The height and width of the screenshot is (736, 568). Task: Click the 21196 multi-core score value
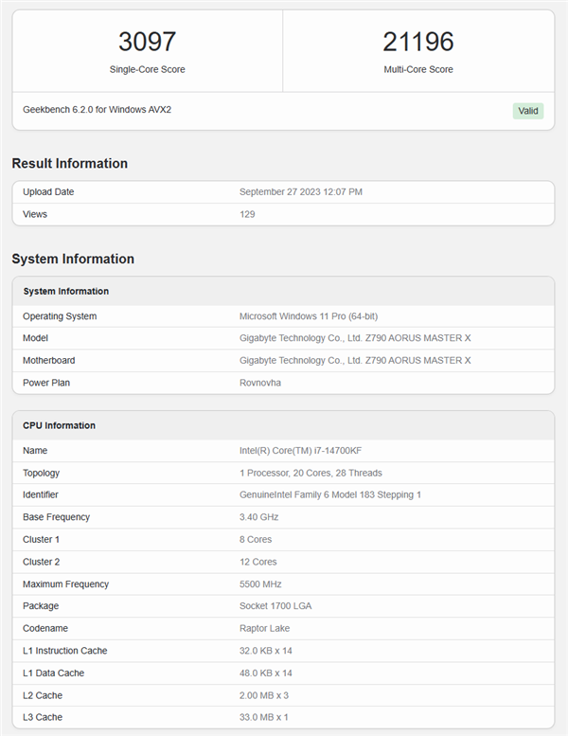click(417, 42)
